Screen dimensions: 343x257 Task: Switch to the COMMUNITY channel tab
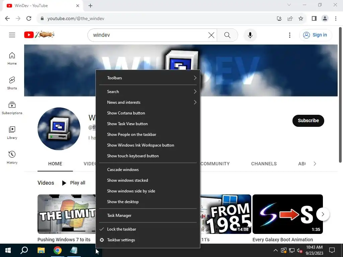pyautogui.click(x=215, y=164)
